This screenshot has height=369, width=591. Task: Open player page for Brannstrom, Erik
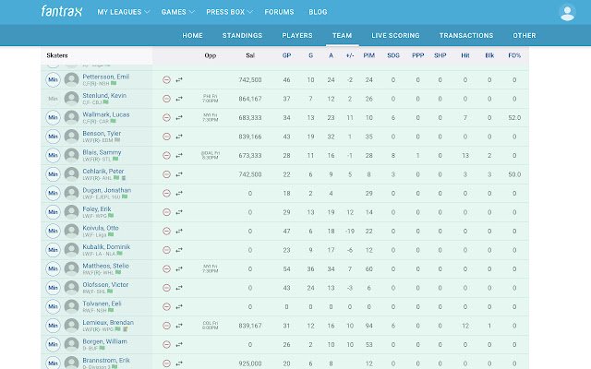[106, 361]
